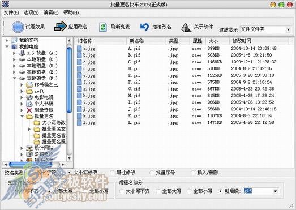Viewport: 296px width, 210px height.
Task: Select the 大小写修改 rename type radio
Action: pos(70,173)
